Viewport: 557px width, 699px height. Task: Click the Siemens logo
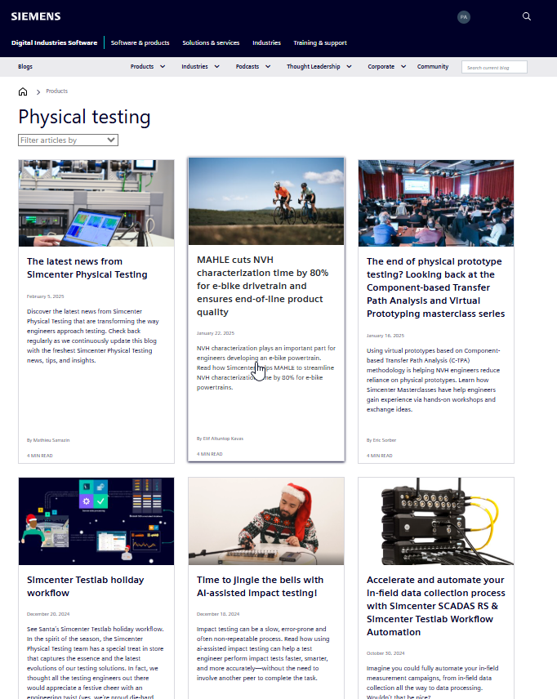click(x=36, y=16)
